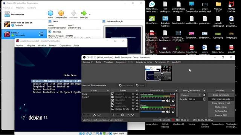Click the OBS preview thumbnail
The width and height of the screenshot is (241, 135).
point(158,73)
